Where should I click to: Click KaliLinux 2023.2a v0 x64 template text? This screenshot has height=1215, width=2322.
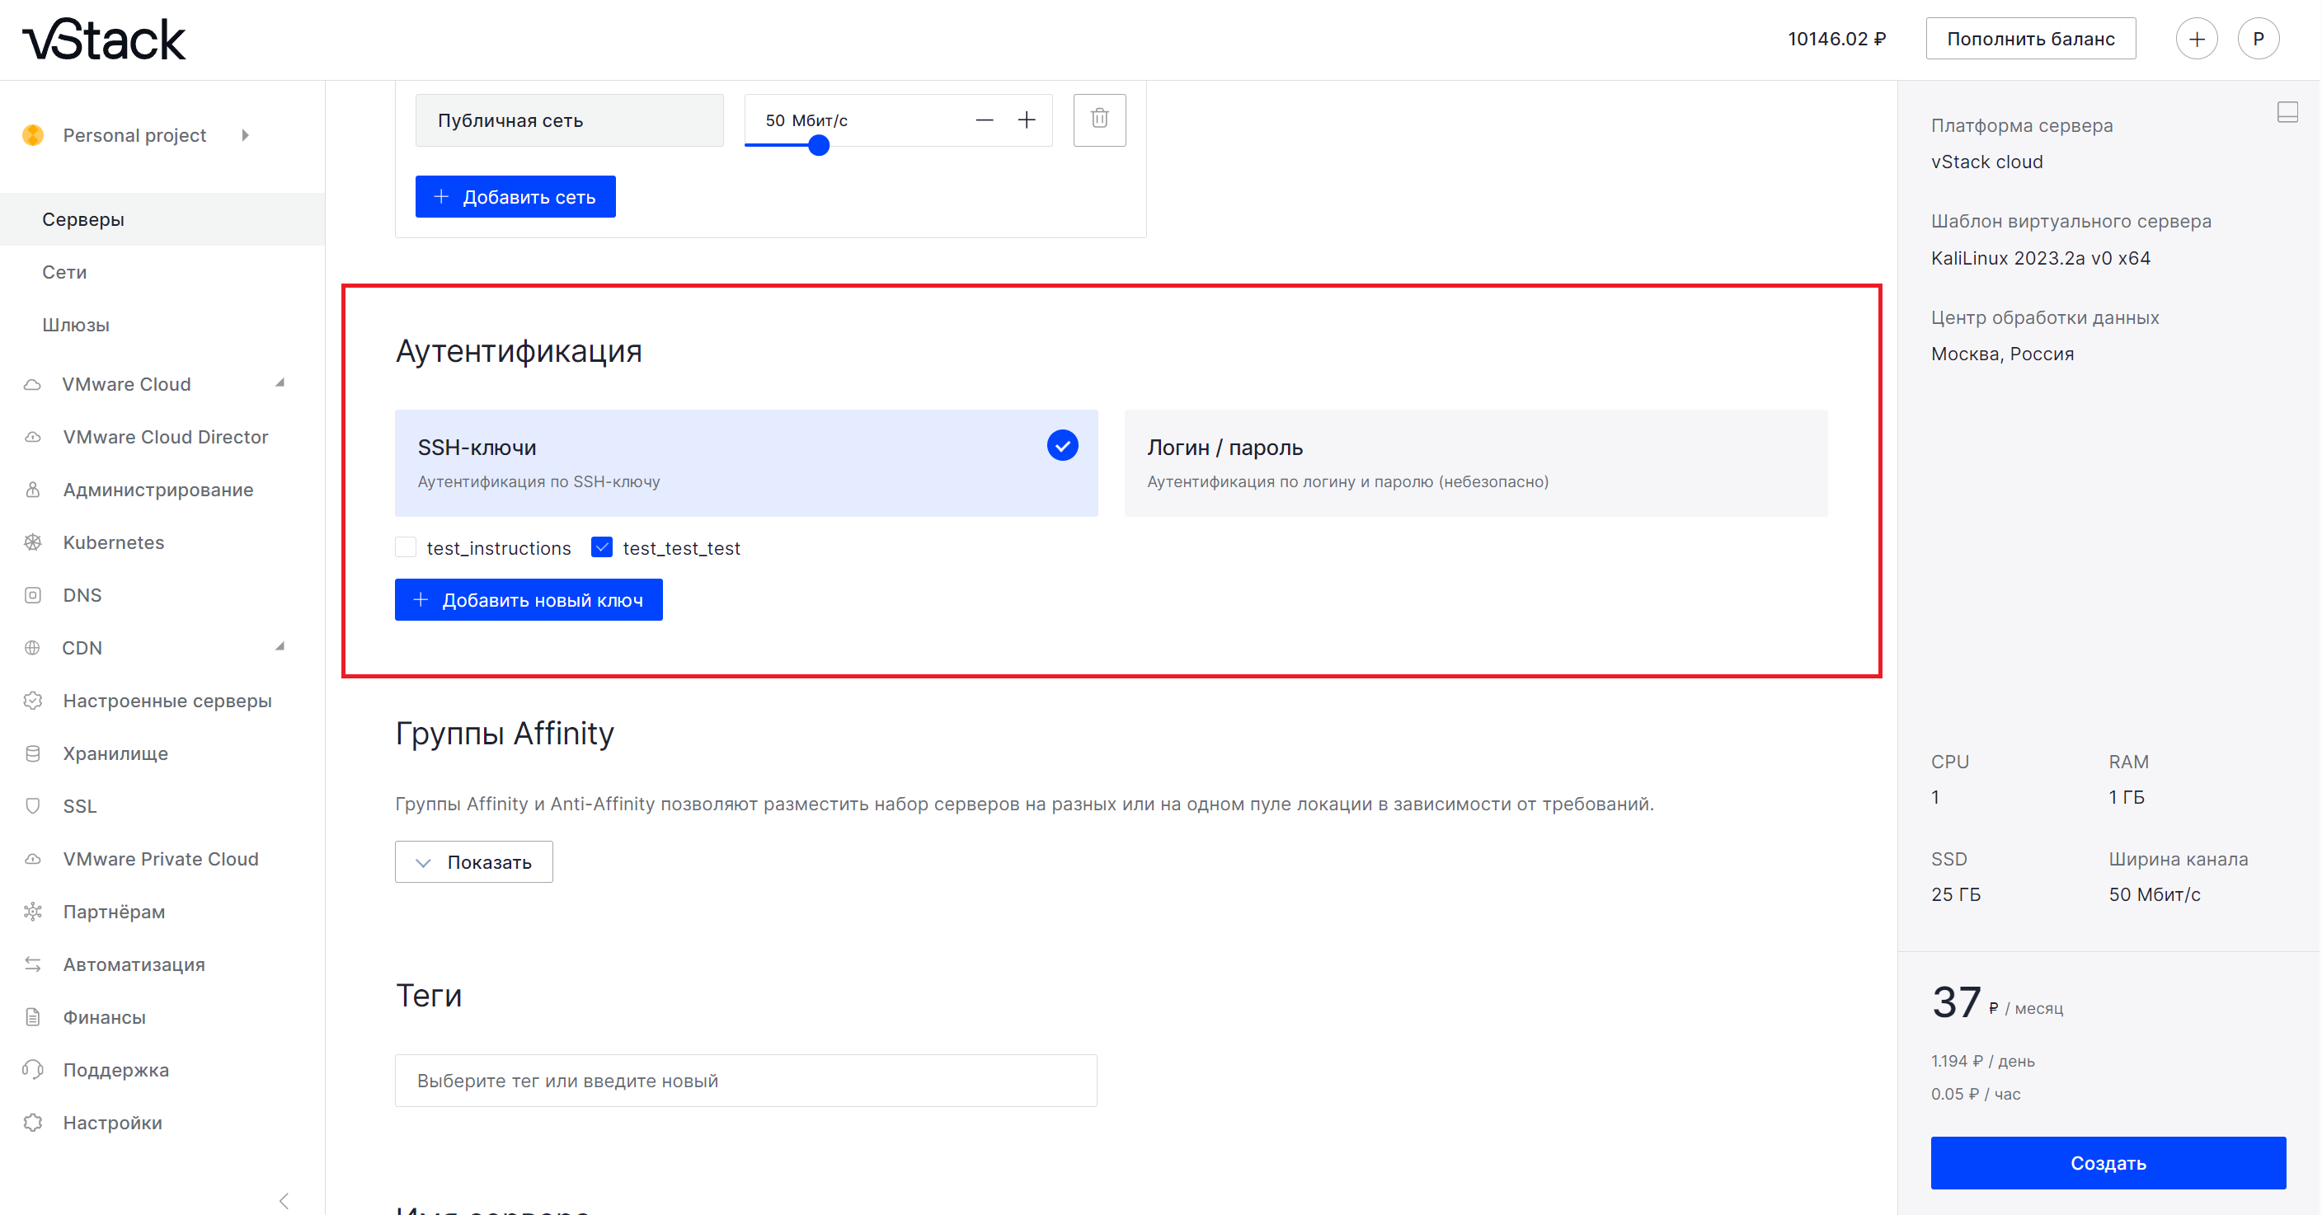pyautogui.click(x=2040, y=258)
